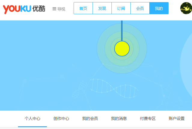Image resolution: width=192 pixels, height=129 pixels.
Task: View 我的消息
Action: click(119, 119)
